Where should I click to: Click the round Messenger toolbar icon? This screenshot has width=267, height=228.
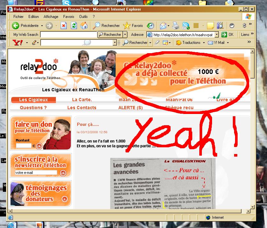[x=232, y=26]
